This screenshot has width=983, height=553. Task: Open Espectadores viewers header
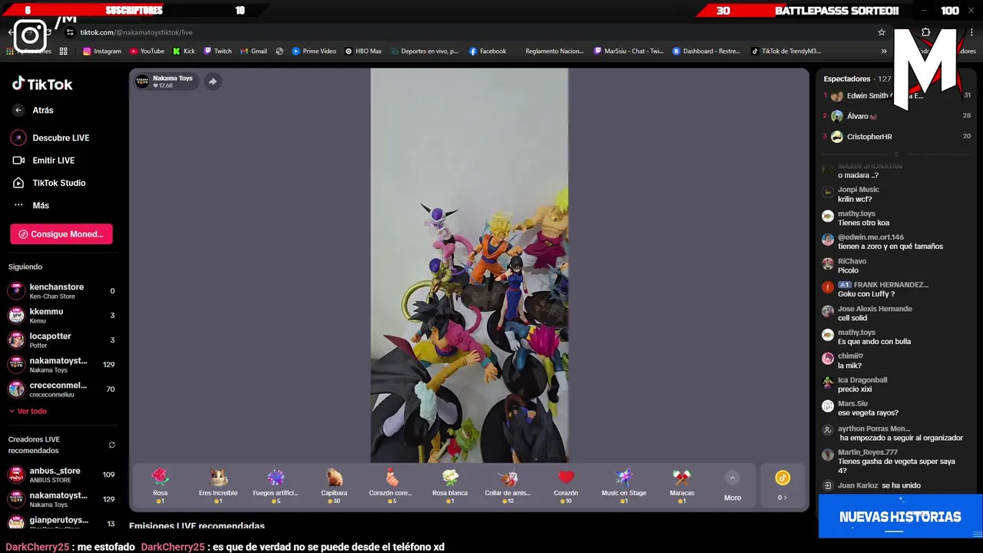point(857,79)
